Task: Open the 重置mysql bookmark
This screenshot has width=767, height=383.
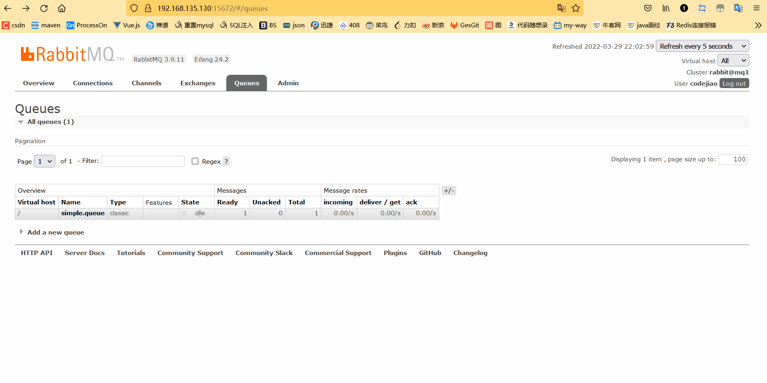Action: click(194, 25)
